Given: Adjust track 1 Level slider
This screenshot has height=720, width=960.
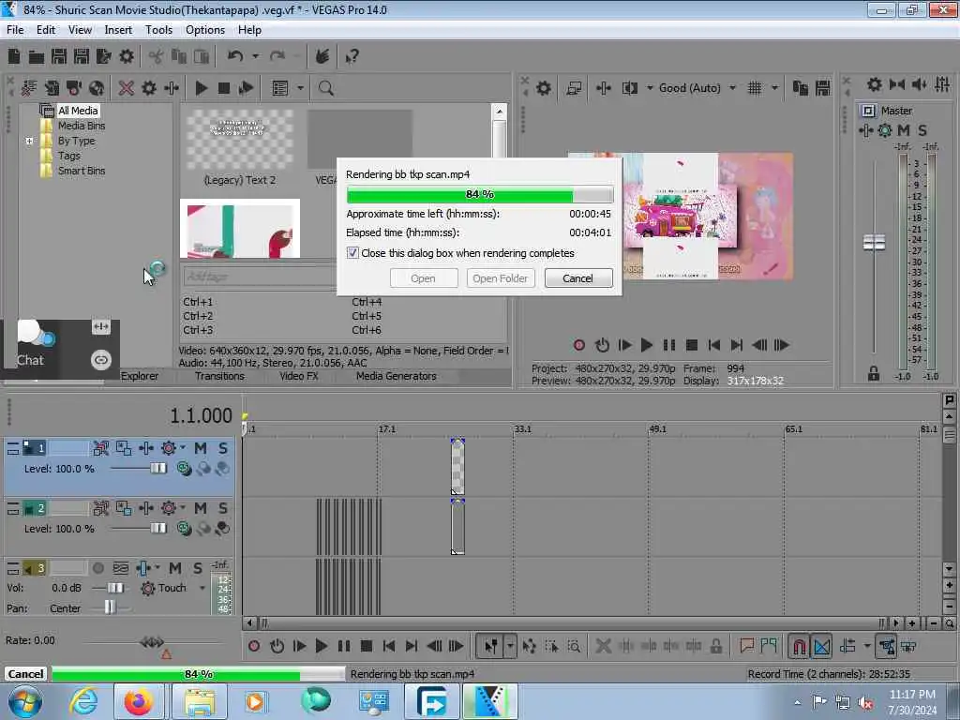Looking at the screenshot, I should (x=157, y=469).
